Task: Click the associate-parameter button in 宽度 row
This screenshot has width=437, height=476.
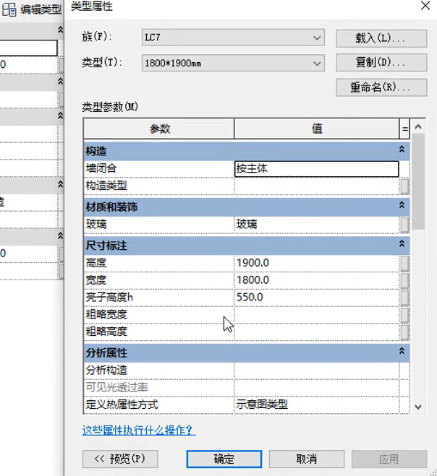Action: (x=404, y=281)
